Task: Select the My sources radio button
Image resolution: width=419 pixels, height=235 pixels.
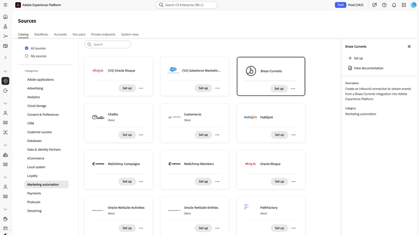Action: tap(26, 56)
